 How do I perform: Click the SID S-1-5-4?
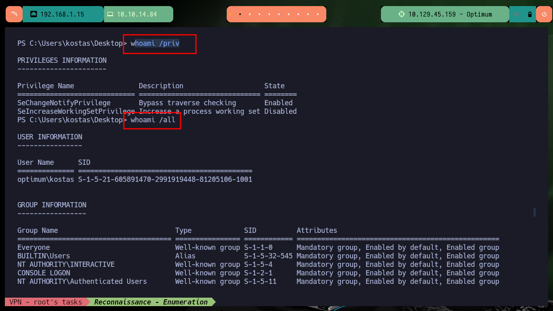[258, 264]
